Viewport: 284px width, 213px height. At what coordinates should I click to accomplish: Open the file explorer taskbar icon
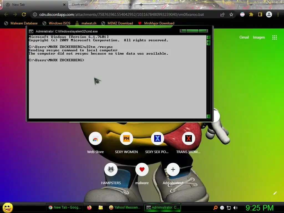click(x=100, y=207)
